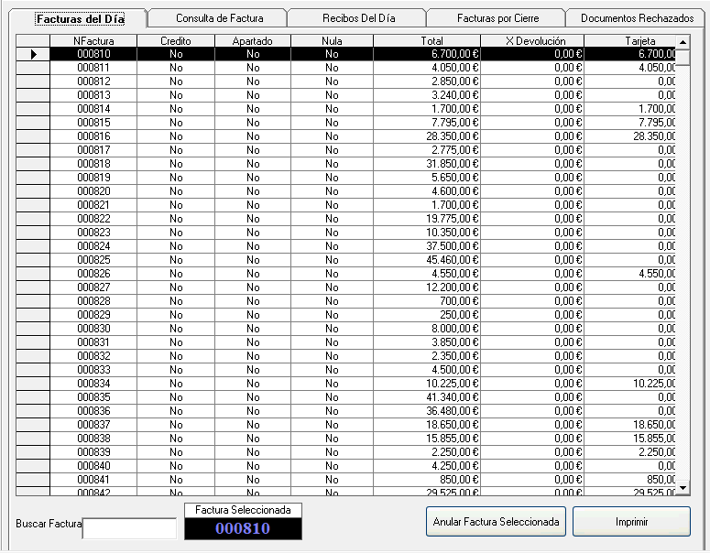Open the Recibos Del Día tab

(x=357, y=18)
